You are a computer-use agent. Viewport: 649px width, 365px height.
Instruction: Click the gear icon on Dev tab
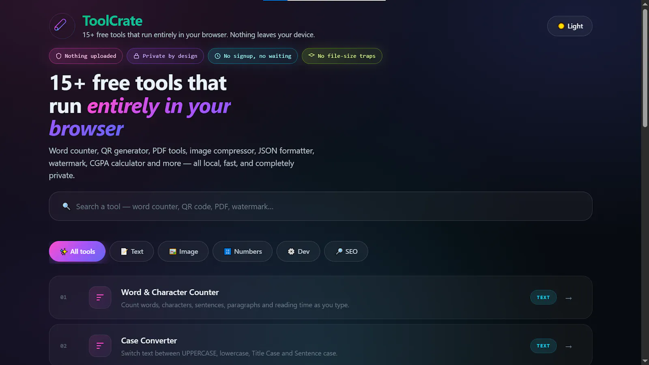tap(291, 251)
